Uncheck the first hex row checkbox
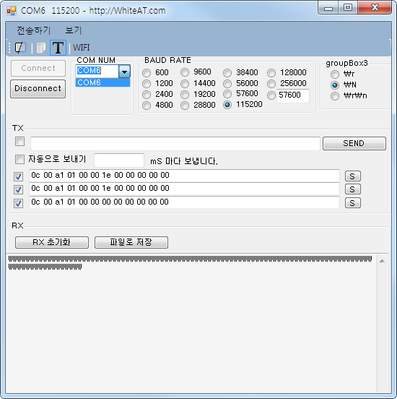Viewport: 397px width, 399px height. (18, 176)
